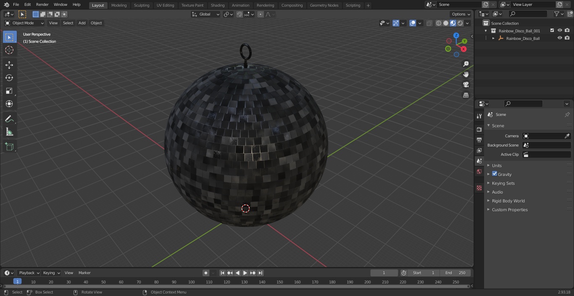Click the new scene duplicate icon
Screen dimensions: 574x296
click(x=486, y=5)
